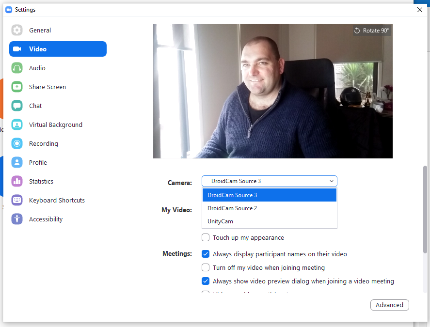Enable Touch up my appearance
This screenshot has width=430, height=327.
pyautogui.click(x=206, y=237)
